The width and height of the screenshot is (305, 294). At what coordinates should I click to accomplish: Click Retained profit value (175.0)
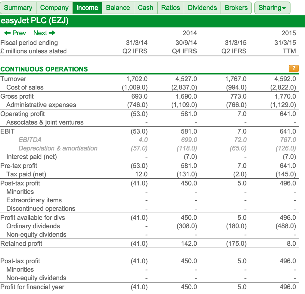[x=236, y=243]
